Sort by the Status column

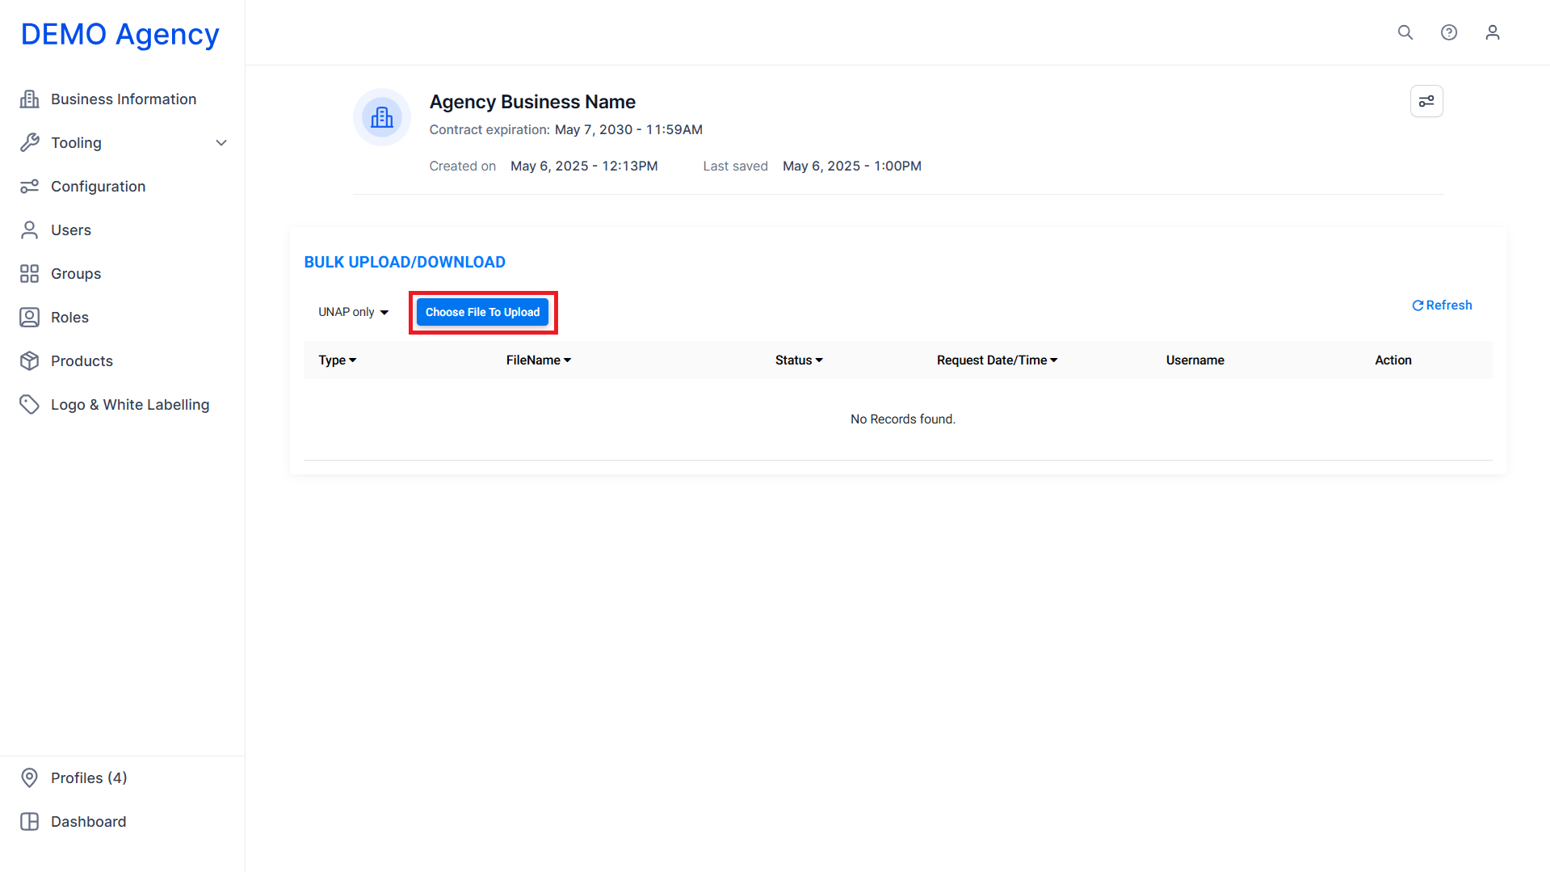(799, 360)
